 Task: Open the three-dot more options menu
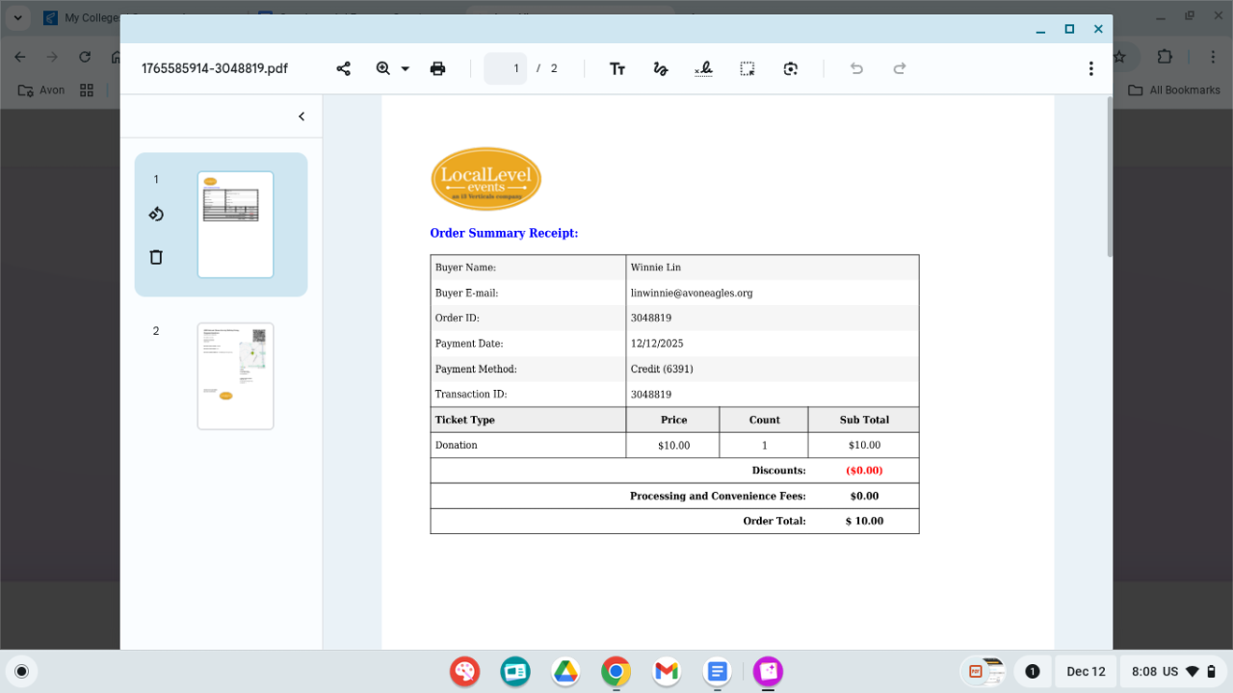pyautogui.click(x=1090, y=68)
